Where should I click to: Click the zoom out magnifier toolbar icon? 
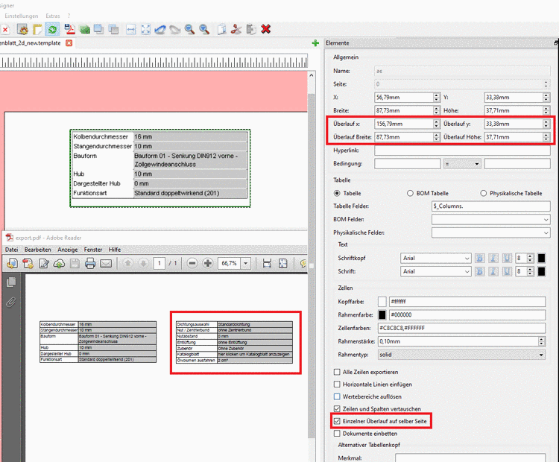click(x=189, y=29)
